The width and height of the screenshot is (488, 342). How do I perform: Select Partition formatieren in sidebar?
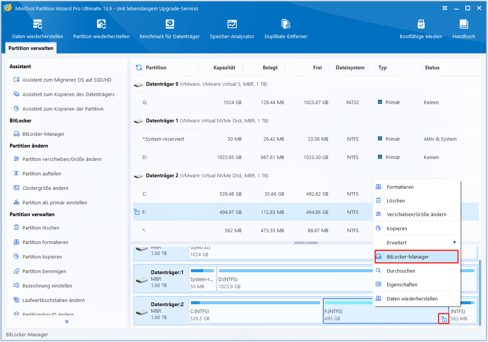(x=41, y=242)
